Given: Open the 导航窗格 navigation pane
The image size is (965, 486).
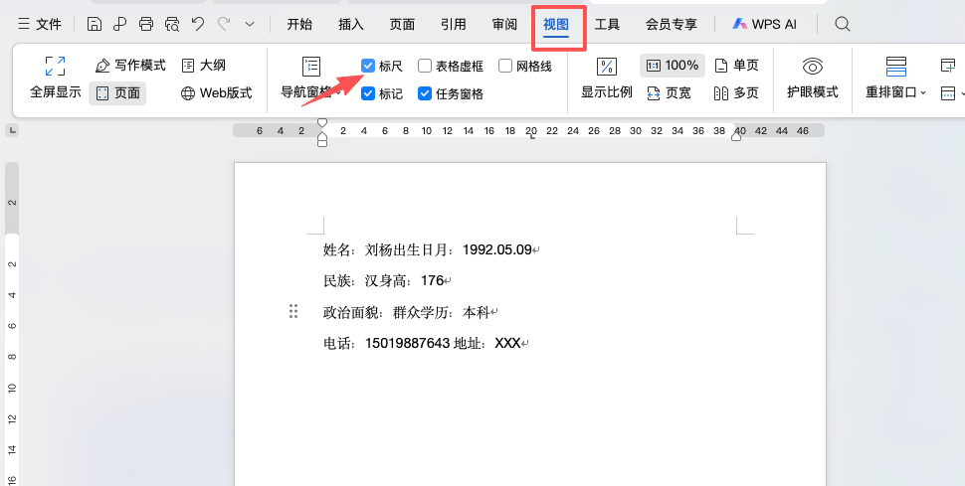Looking at the screenshot, I should tap(311, 79).
